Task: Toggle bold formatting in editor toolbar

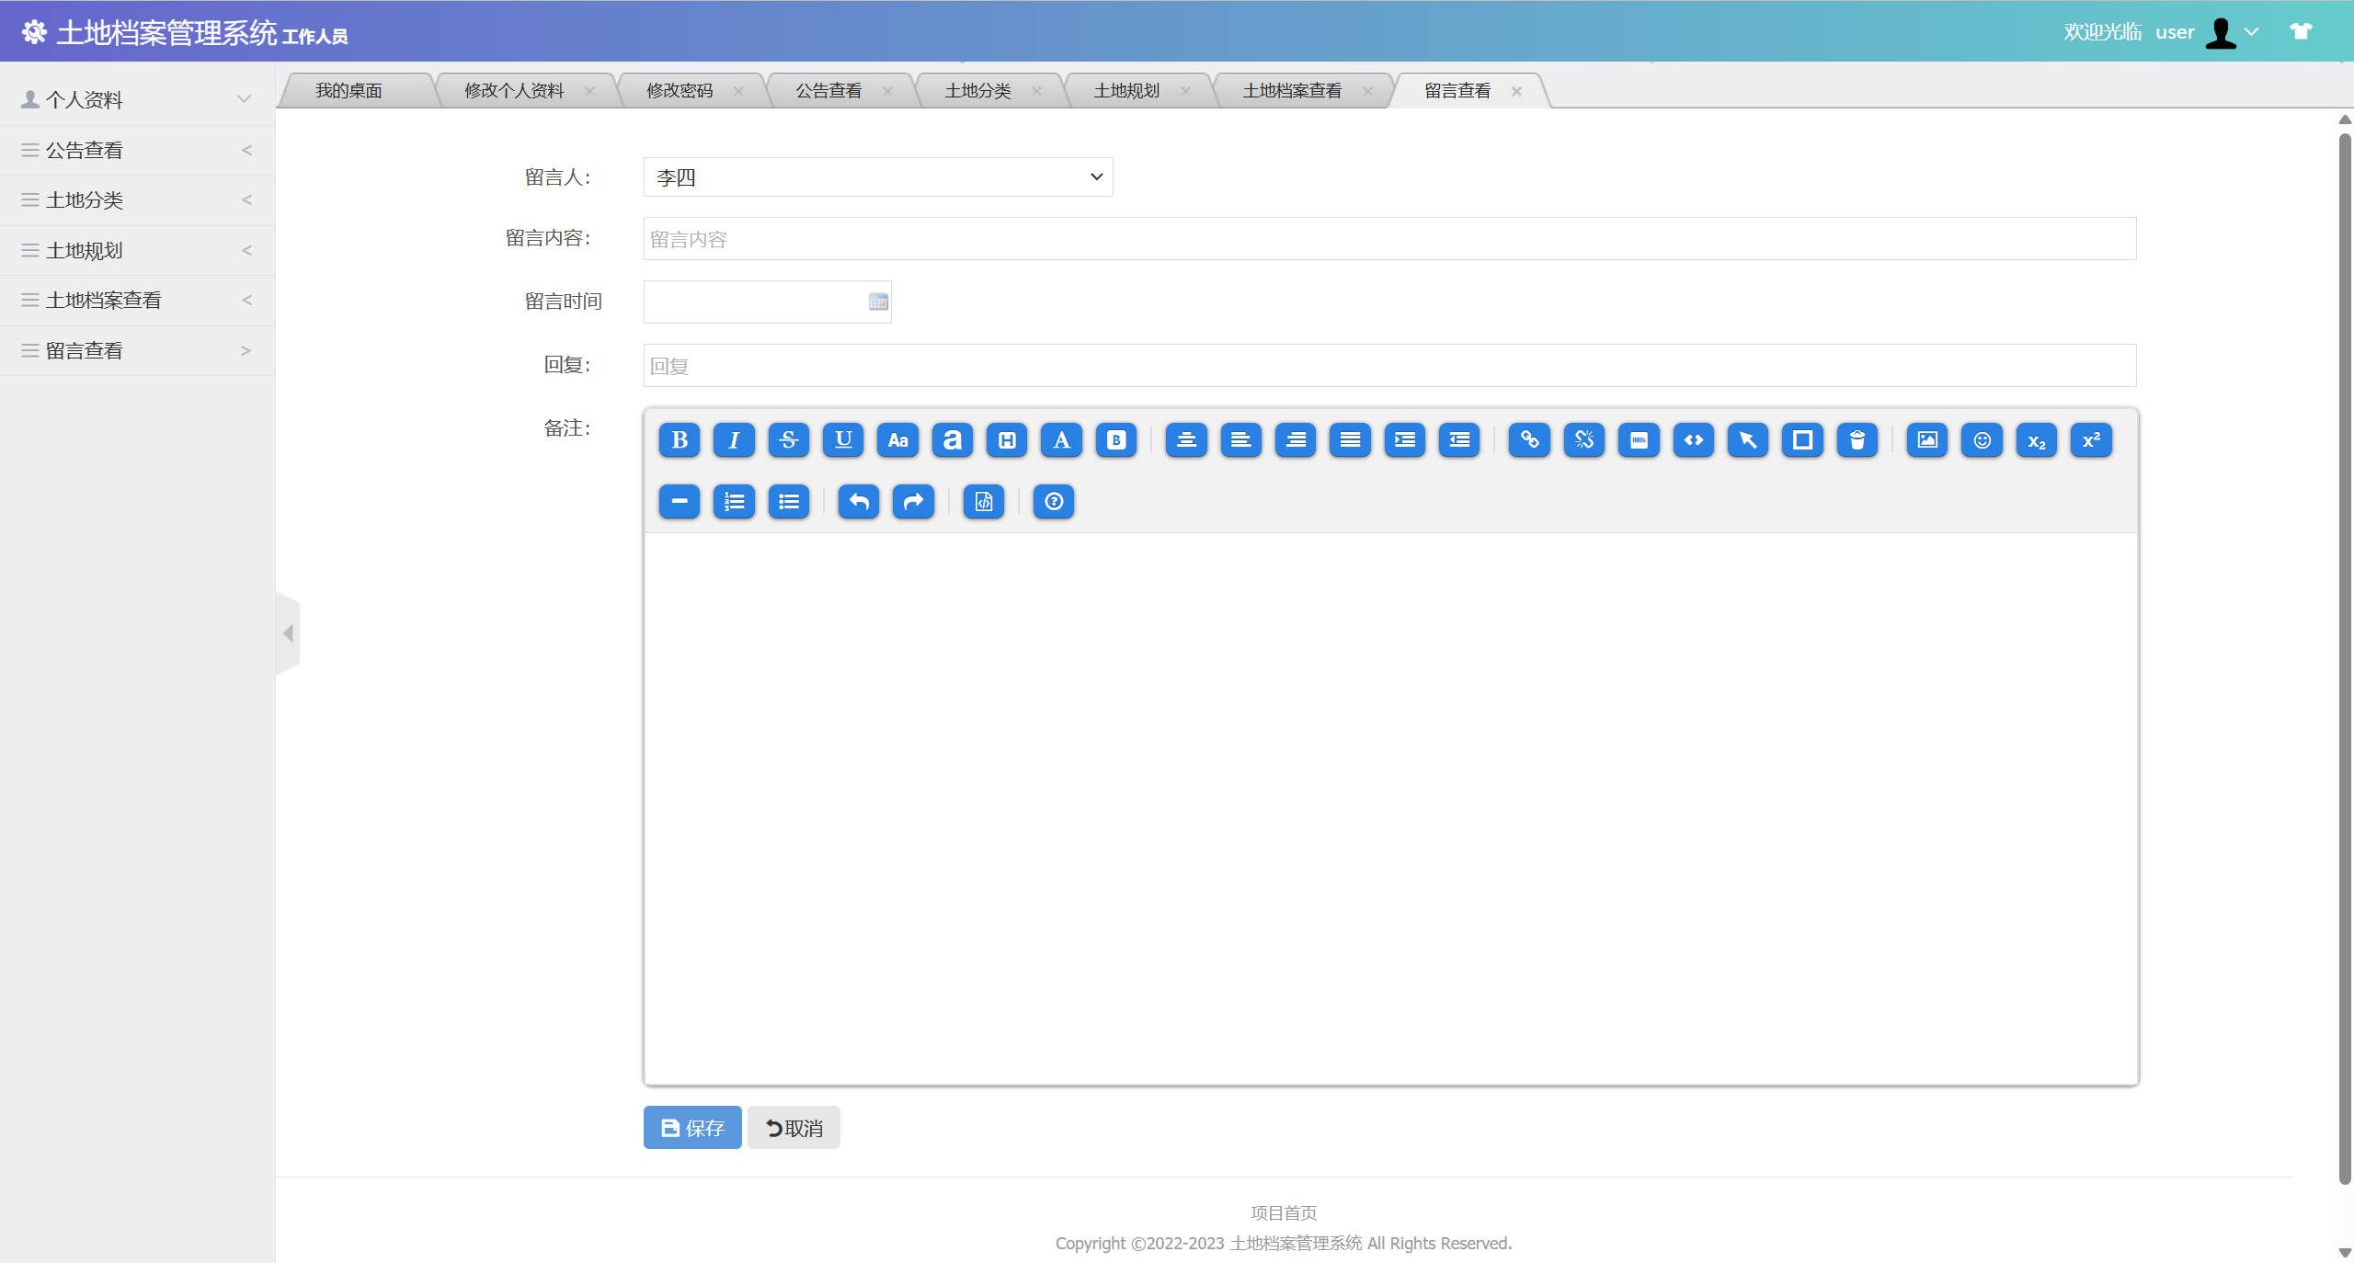Action: [680, 440]
